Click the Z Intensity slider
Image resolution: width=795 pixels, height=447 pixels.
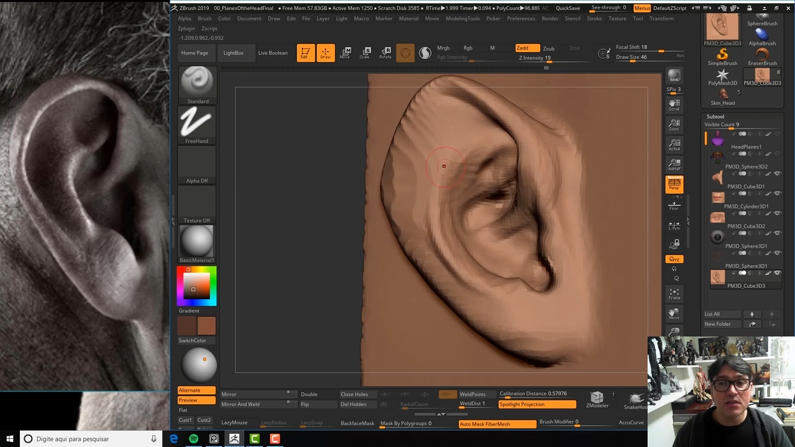535,58
